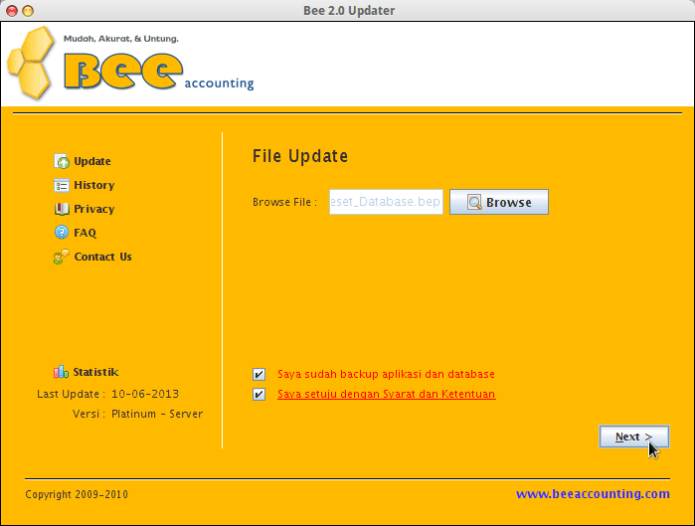
Task: Click the Update icon in sidebar
Action: tap(62, 161)
